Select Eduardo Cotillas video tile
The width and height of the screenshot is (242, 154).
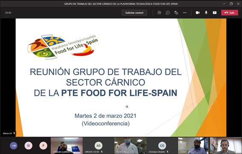coord(67,145)
